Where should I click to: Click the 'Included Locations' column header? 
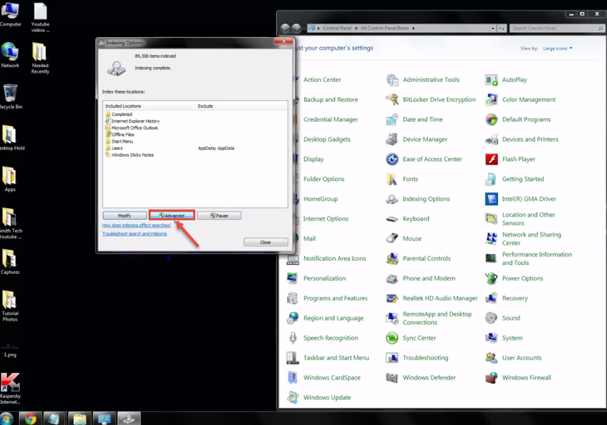tap(149, 106)
